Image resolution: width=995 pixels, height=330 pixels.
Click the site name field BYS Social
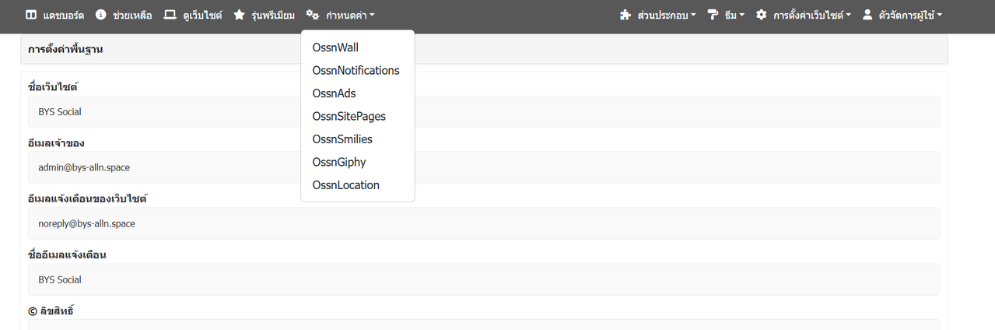point(483,112)
